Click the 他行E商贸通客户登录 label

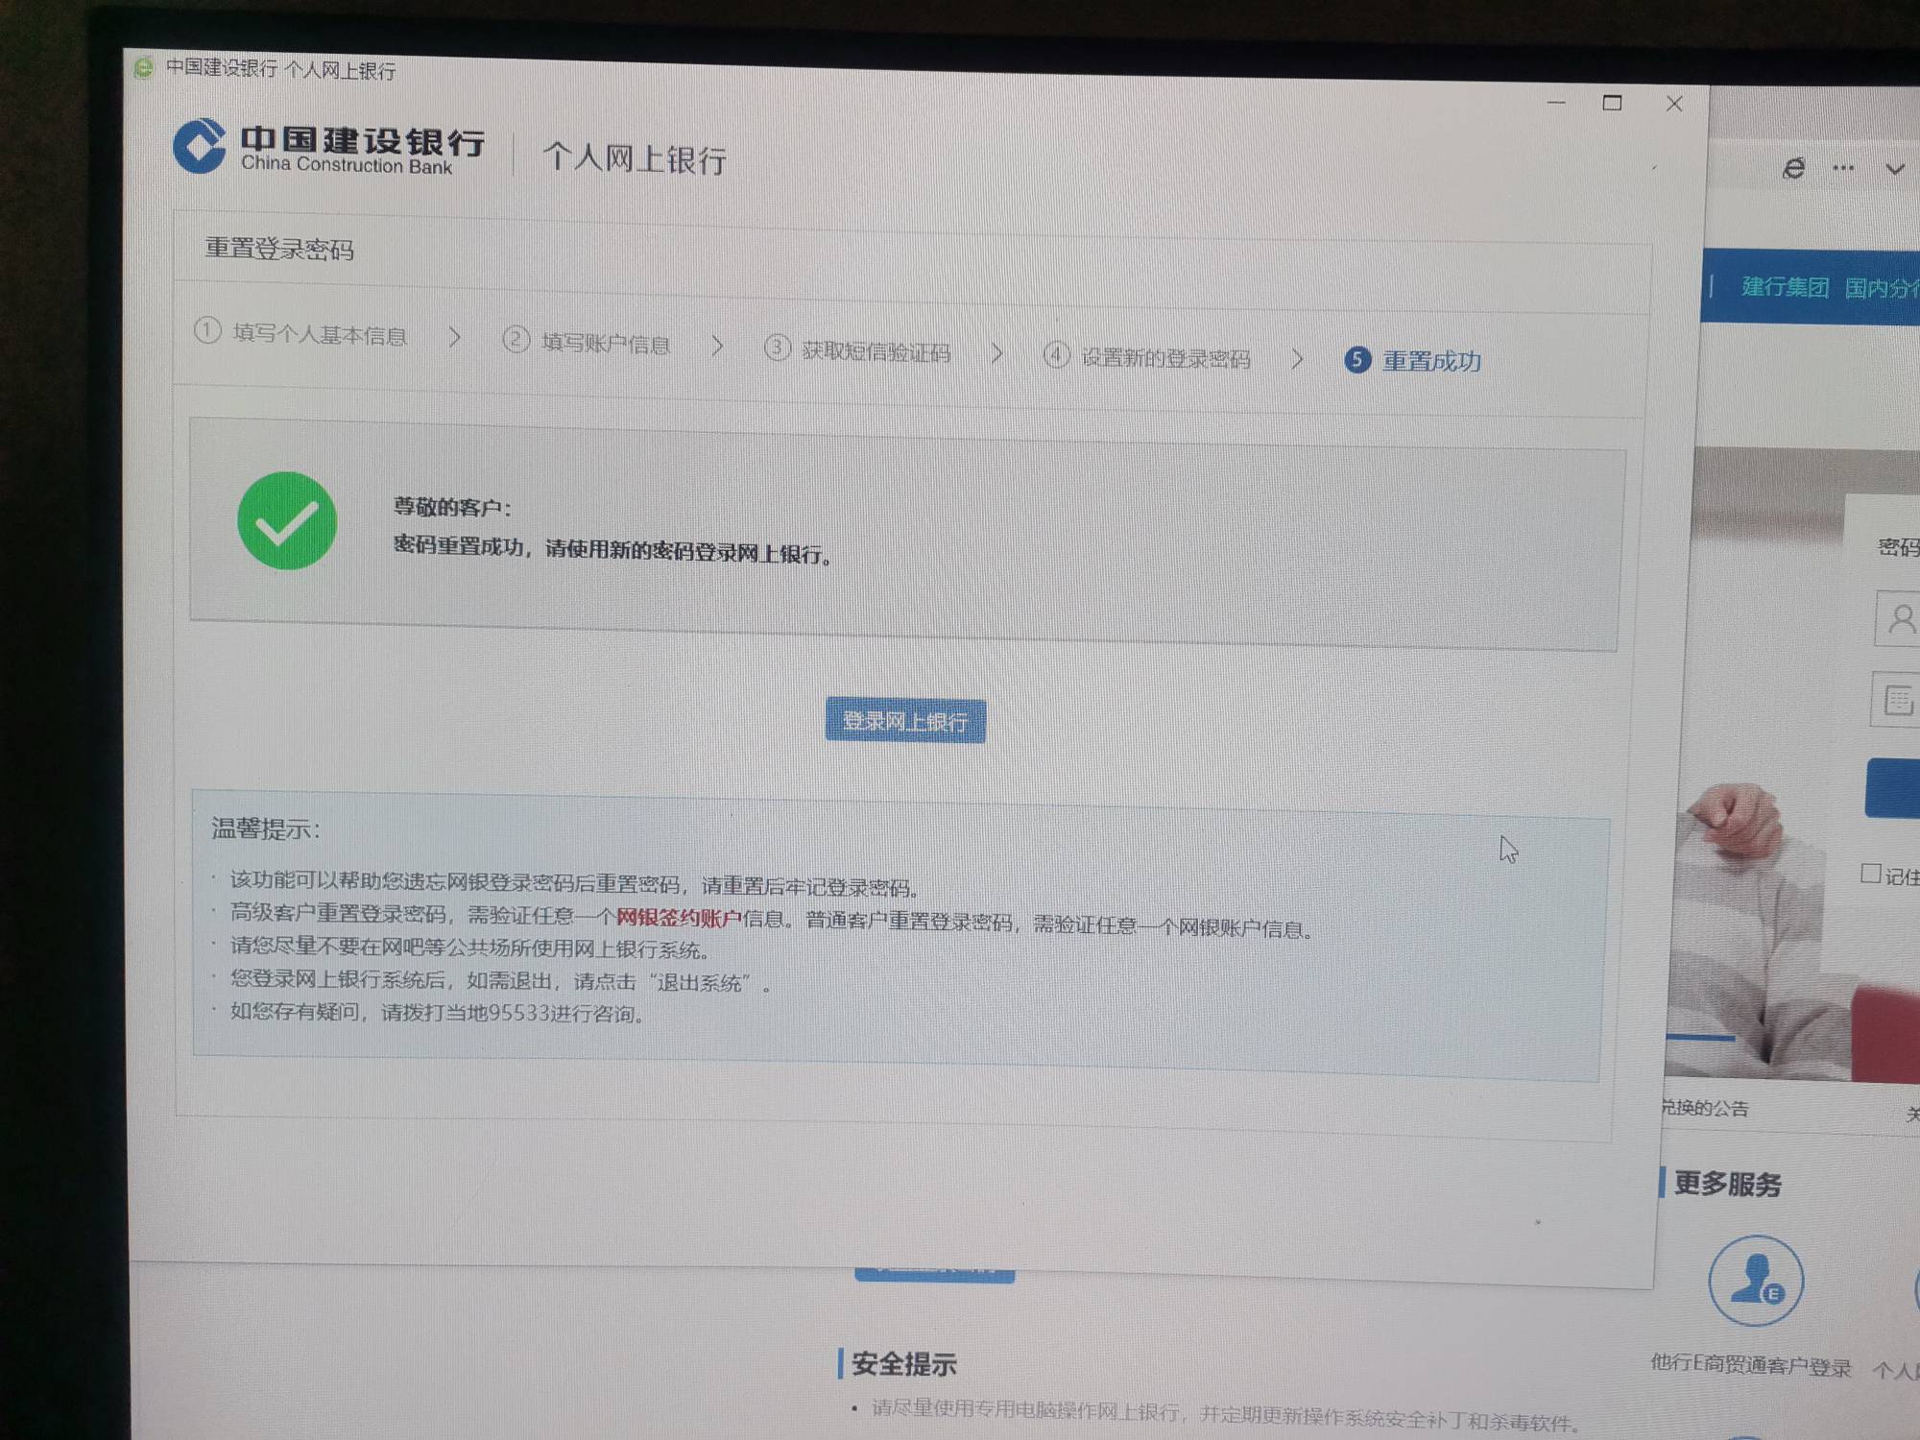(x=1750, y=1365)
